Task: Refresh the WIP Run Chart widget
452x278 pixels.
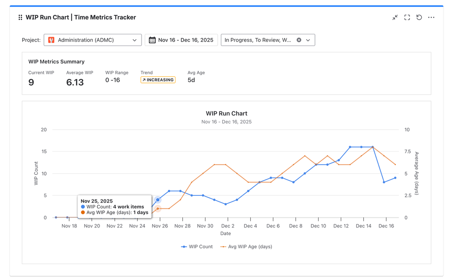Action: pyautogui.click(x=419, y=18)
